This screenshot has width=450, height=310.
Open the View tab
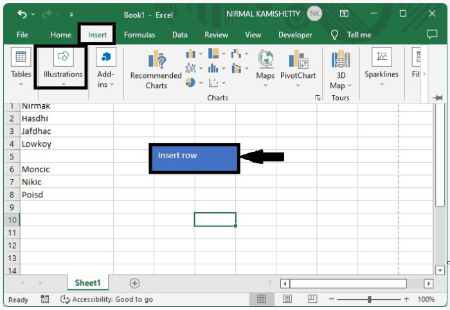tap(253, 35)
